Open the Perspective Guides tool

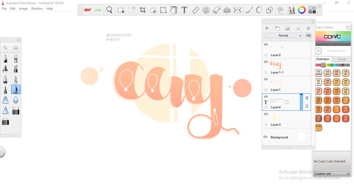click(227, 10)
